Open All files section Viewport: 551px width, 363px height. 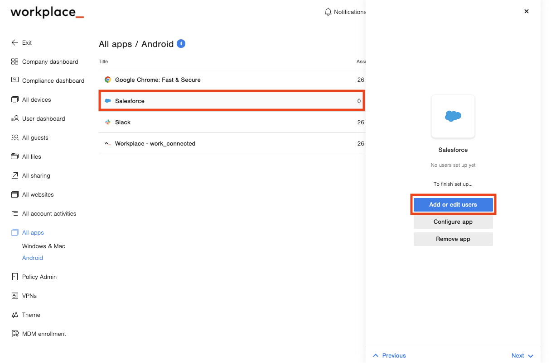[x=32, y=156]
